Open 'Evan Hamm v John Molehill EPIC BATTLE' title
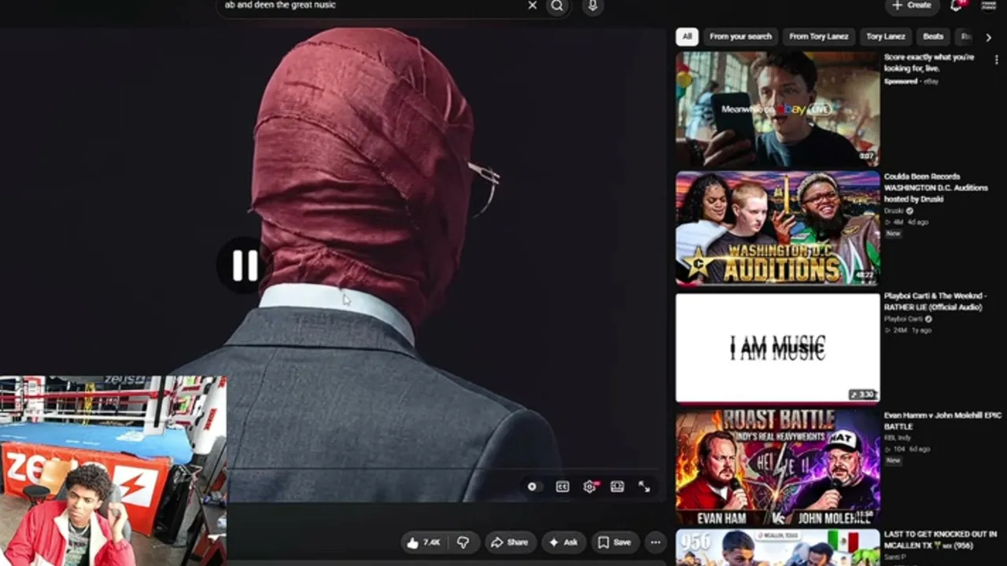Viewport: 1007px width, 566px height. click(x=942, y=421)
